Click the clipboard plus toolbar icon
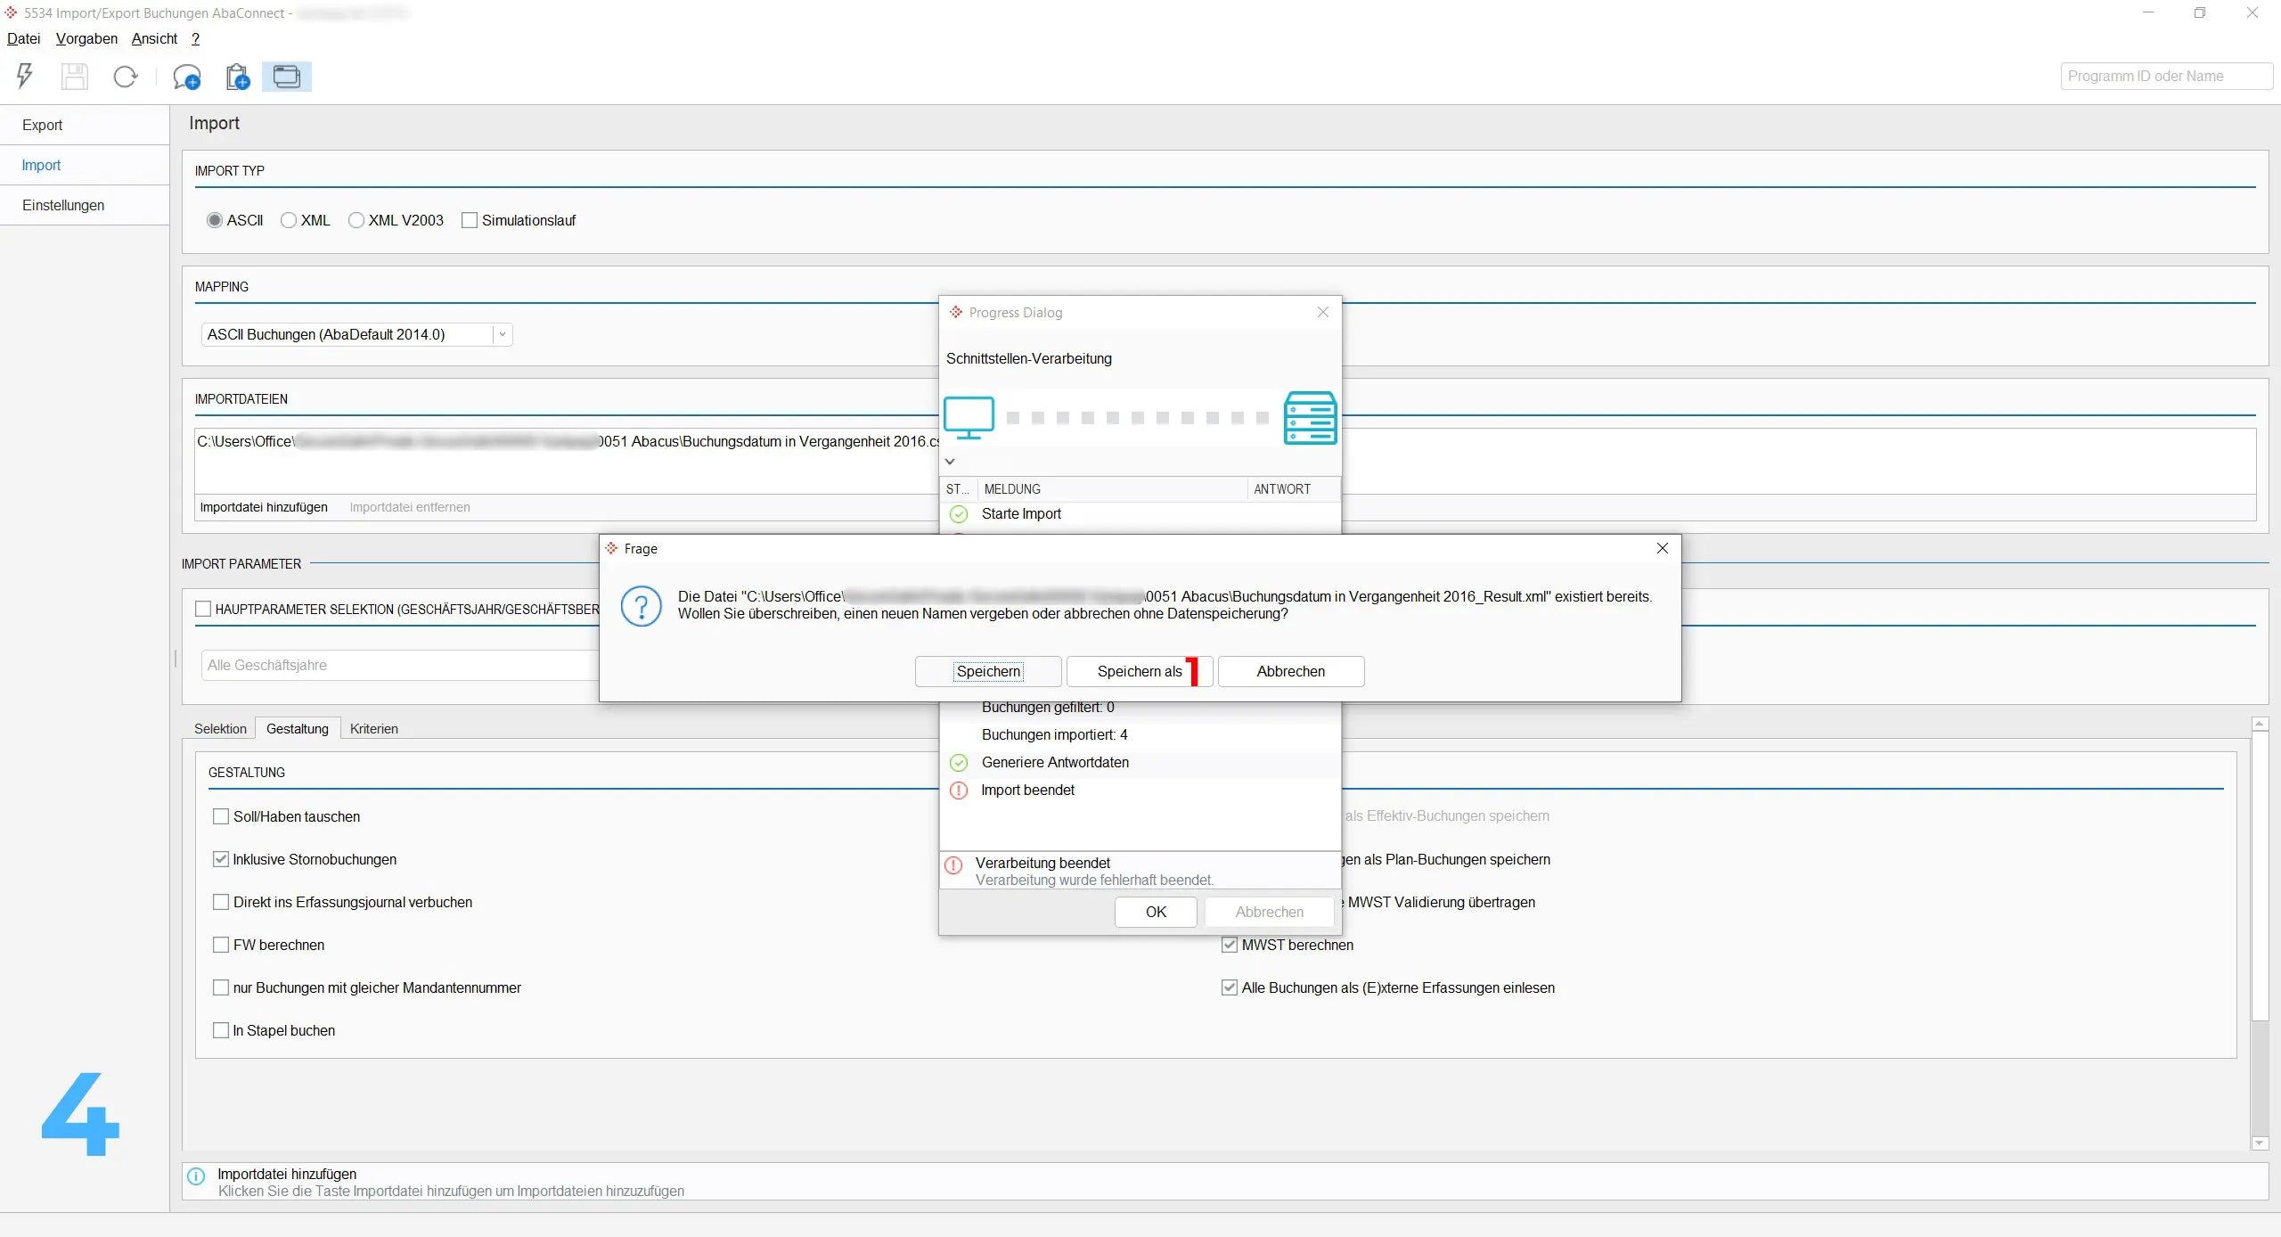Image resolution: width=2281 pixels, height=1237 pixels. (237, 77)
